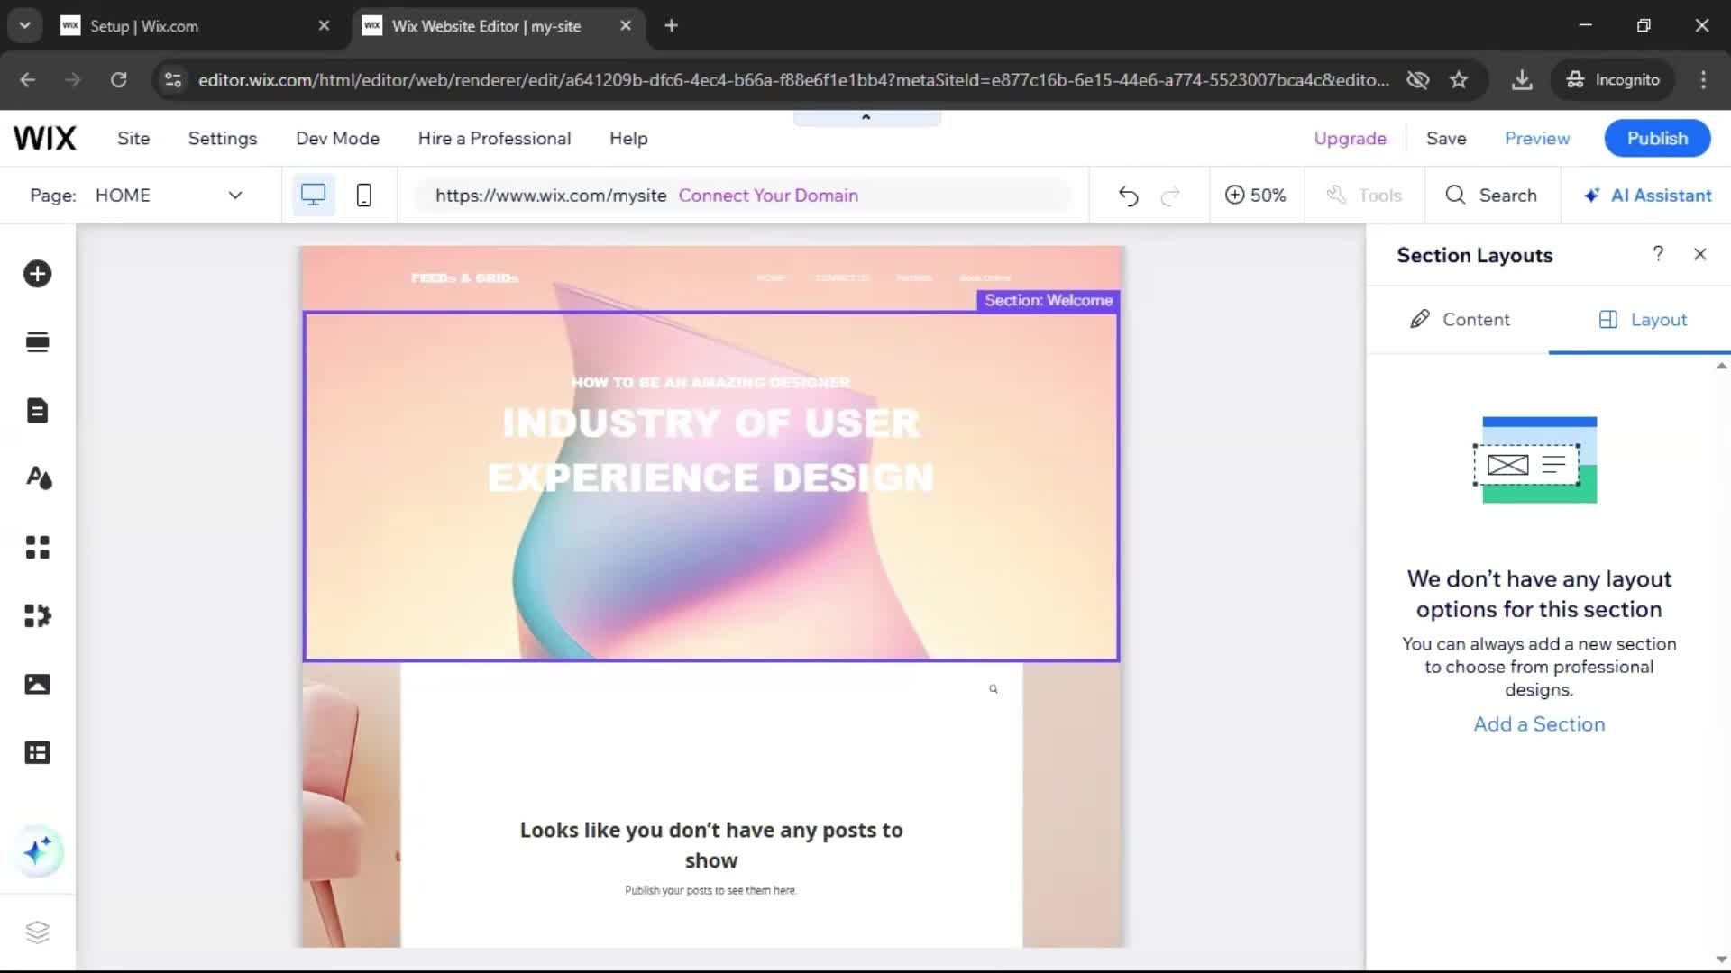Open the Add Elements plus icon
The height and width of the screenshot is (973, 1731).
click(37, 274)
